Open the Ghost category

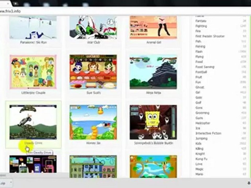tap(200, 87)
